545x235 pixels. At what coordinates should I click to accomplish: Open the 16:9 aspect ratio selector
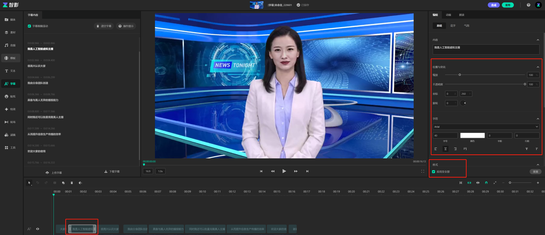point(148,171)
